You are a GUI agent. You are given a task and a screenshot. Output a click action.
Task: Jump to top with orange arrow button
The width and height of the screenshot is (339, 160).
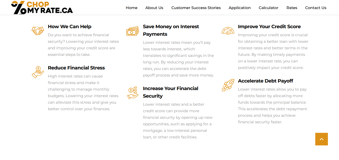[322, 139]
